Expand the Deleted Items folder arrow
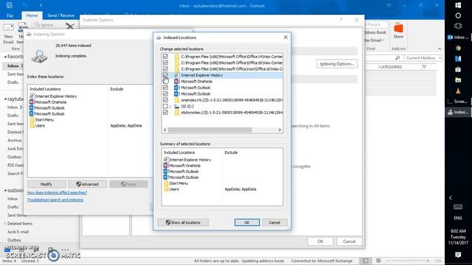This screenshot has width=472, height=265. 5,224
